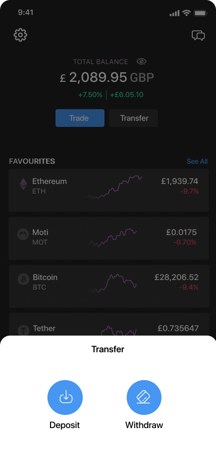Click the Moti coin icon
Image resolution: width=216 pixels, height=468 pixels.
click(23, 234)
